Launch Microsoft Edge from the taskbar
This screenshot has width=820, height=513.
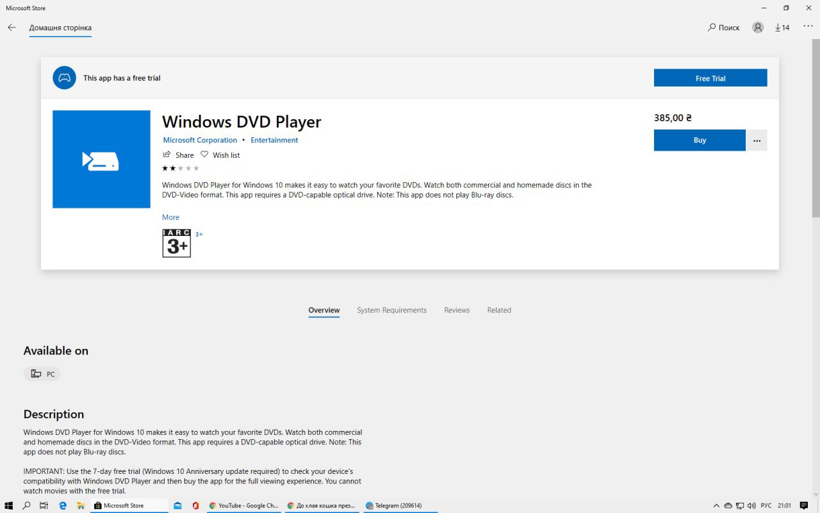pos(63,505)
